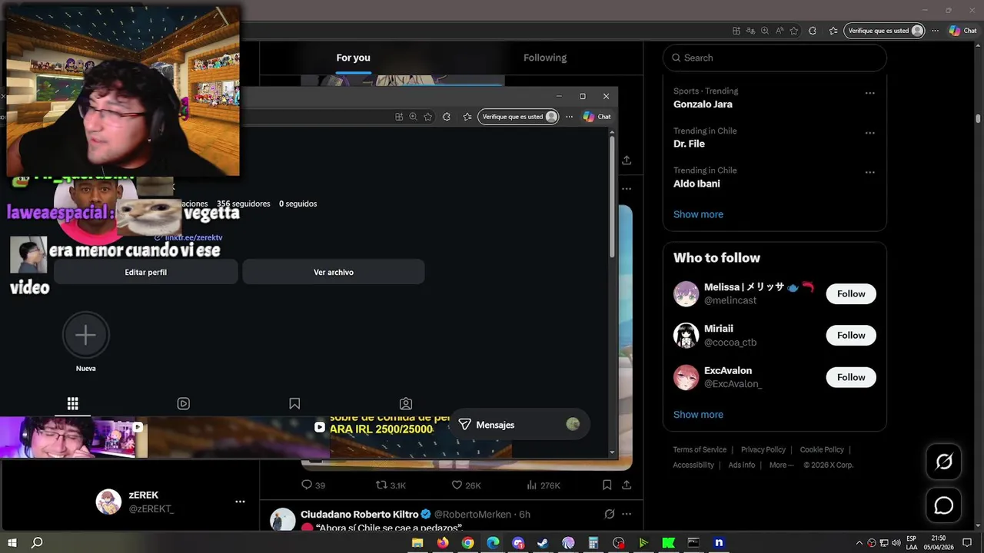Share the post with 276K views
984x553 pixels.
[x=627, y=485]
